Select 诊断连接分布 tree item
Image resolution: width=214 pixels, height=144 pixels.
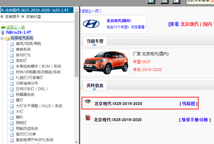[x=27, y=83]
